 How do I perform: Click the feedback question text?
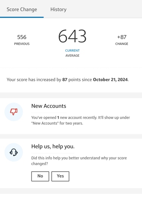click(x=79, y=161)
